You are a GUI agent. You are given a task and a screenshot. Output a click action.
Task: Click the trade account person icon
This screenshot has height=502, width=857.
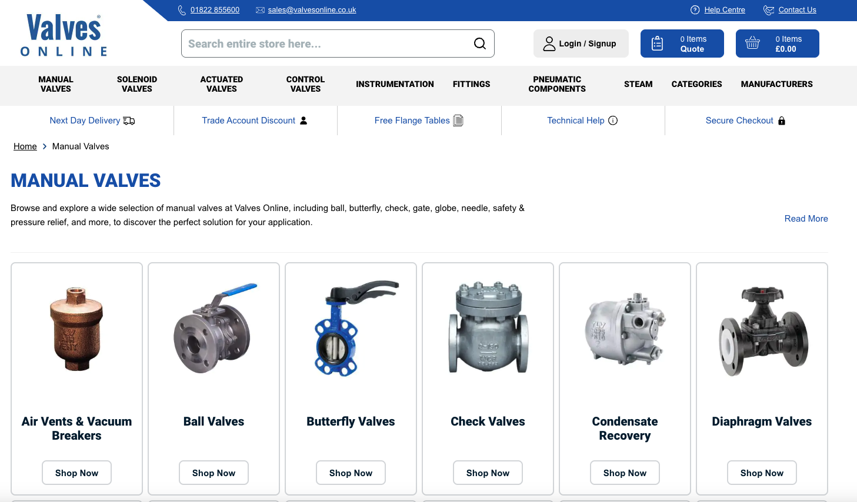304,121
